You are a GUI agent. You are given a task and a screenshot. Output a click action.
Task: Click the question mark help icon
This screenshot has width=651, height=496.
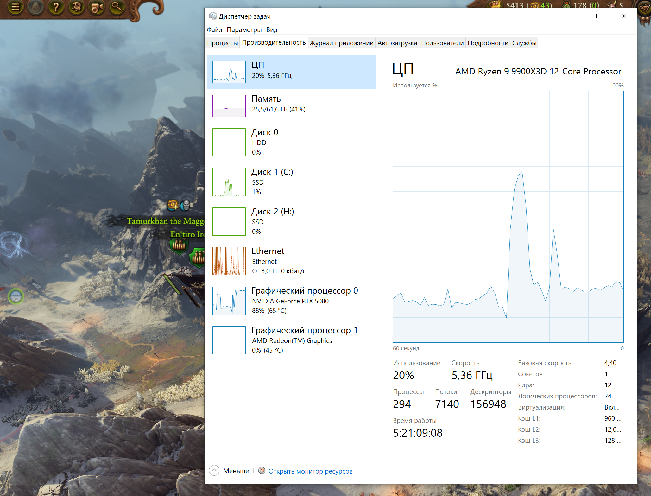(x=56, y=7)
